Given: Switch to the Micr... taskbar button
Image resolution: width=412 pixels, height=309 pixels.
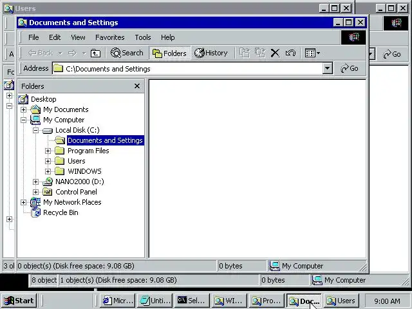Looking at the screenshot, I should (x=118, y=301).
